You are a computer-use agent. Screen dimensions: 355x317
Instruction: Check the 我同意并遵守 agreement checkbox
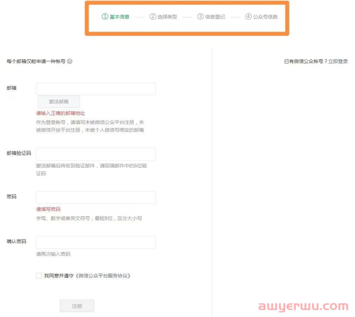click(x=39, y=276)
